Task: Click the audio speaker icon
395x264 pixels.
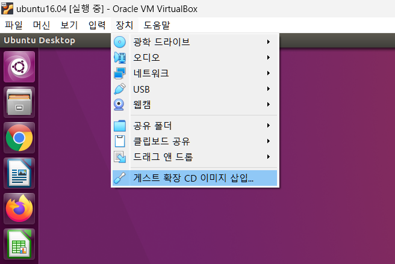Action: pyautogui.click(x=120, y=58)
